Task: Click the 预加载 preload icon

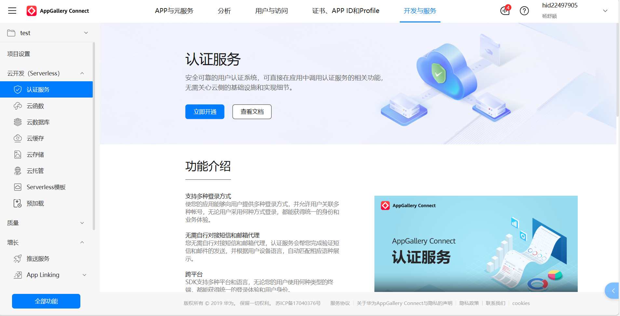Action: click(x=18, y=203)
